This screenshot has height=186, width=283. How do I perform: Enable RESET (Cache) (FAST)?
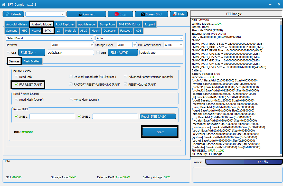[125, 84]
